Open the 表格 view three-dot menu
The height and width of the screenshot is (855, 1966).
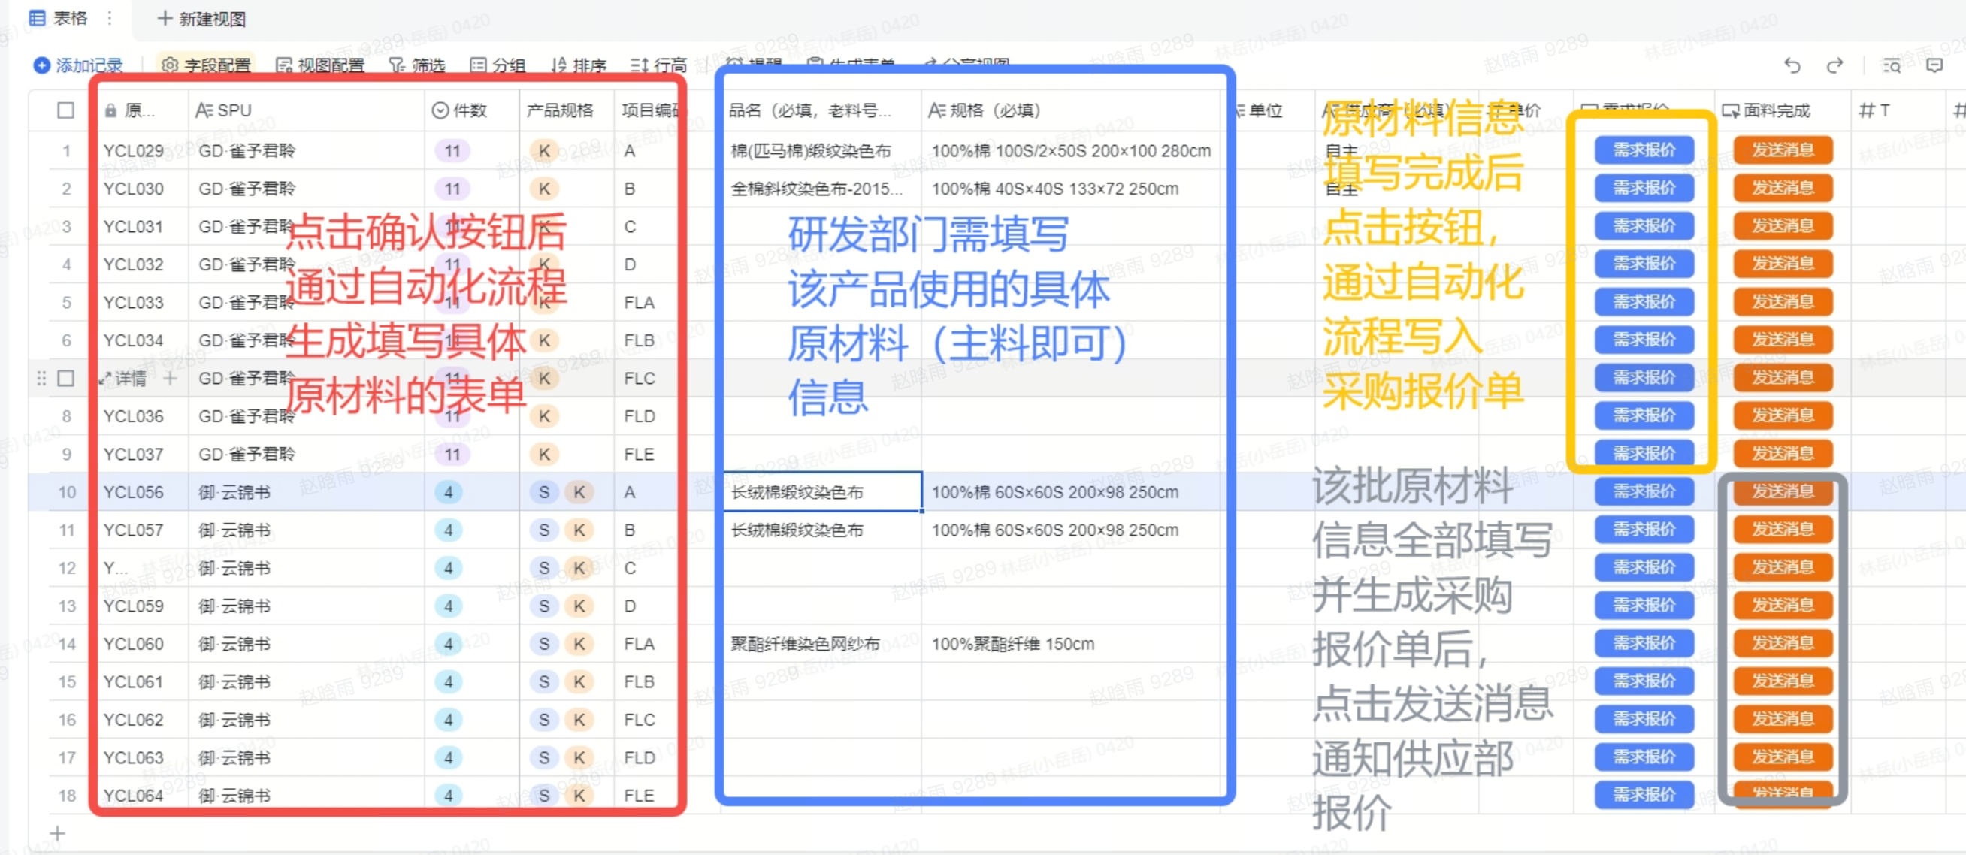coord(110,17)
